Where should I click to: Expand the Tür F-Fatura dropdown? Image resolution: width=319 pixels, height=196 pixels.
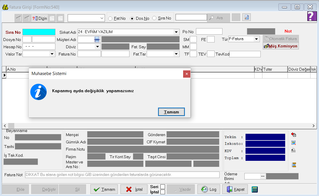pyautogui.click(x=257, y=39)
